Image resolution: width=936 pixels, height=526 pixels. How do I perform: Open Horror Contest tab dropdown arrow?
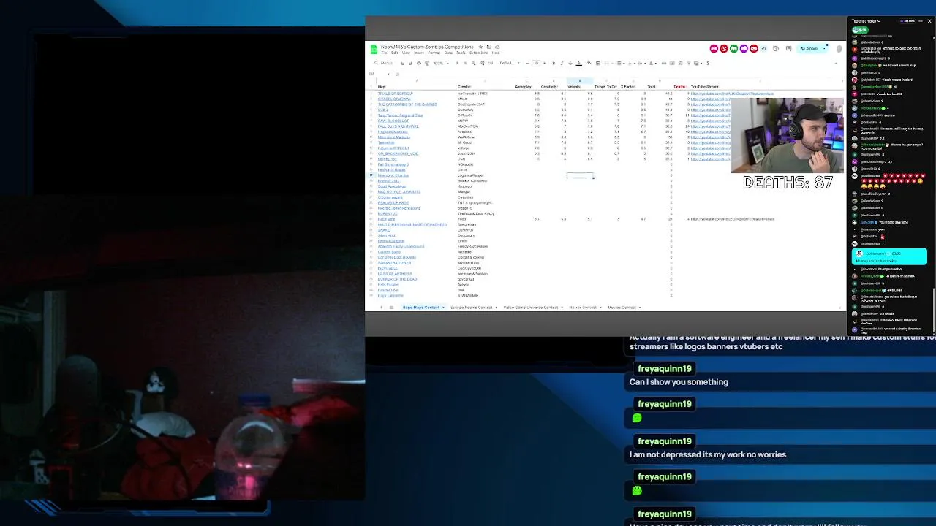pyautogui.click(x=600, y=308)
